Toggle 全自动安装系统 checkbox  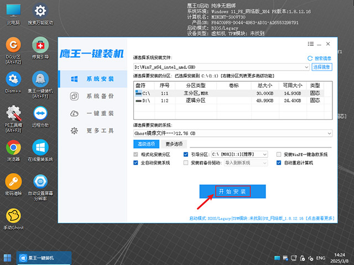pos(136,163)
